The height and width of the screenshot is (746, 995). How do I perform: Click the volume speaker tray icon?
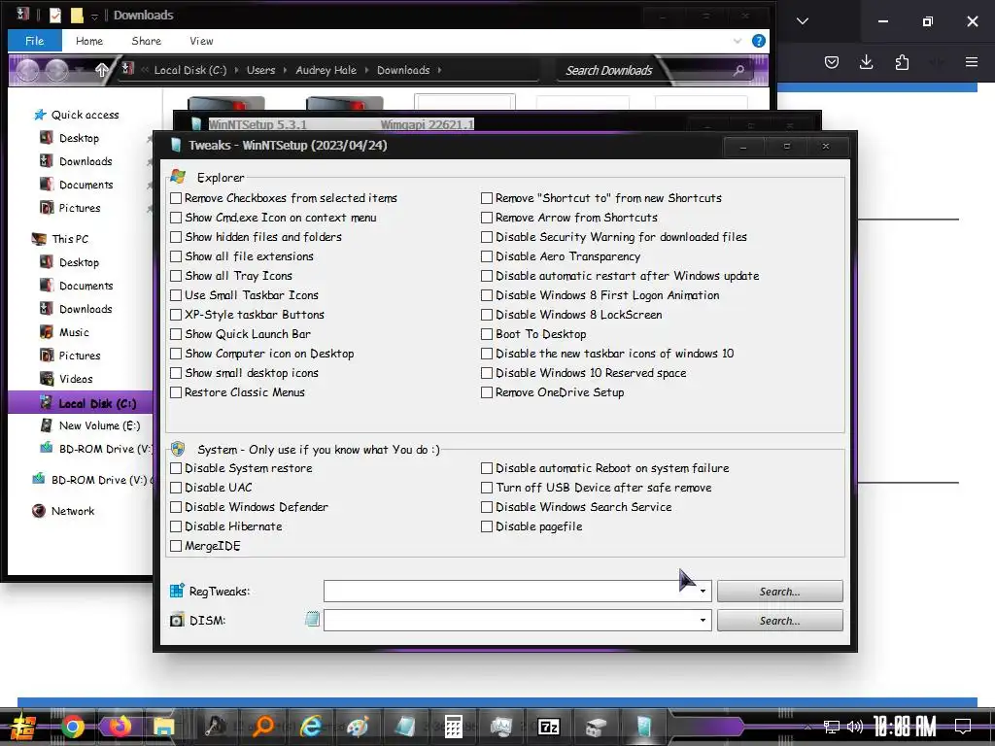click(x=855, y=727)
